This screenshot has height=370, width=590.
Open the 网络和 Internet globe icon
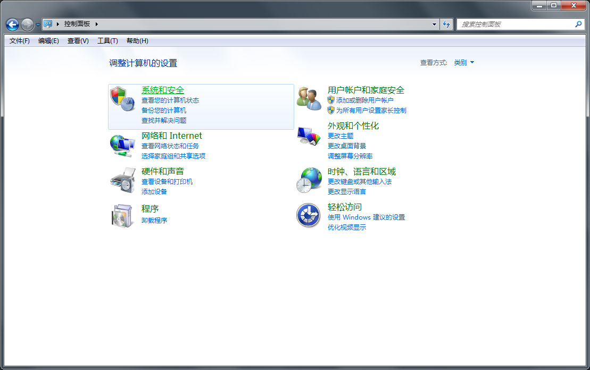[123, 146]
